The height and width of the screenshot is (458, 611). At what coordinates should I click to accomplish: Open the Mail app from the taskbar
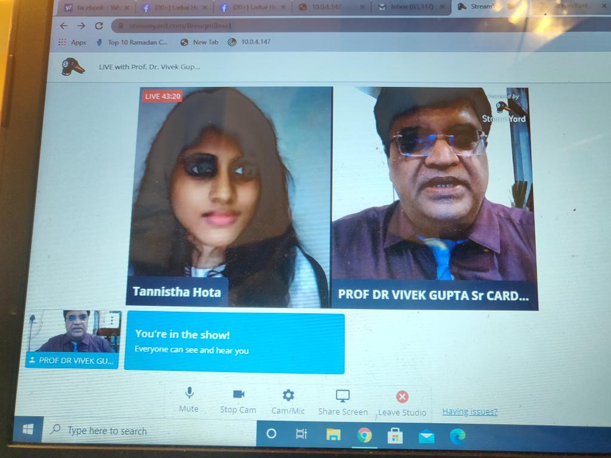[x=426, y=437]
